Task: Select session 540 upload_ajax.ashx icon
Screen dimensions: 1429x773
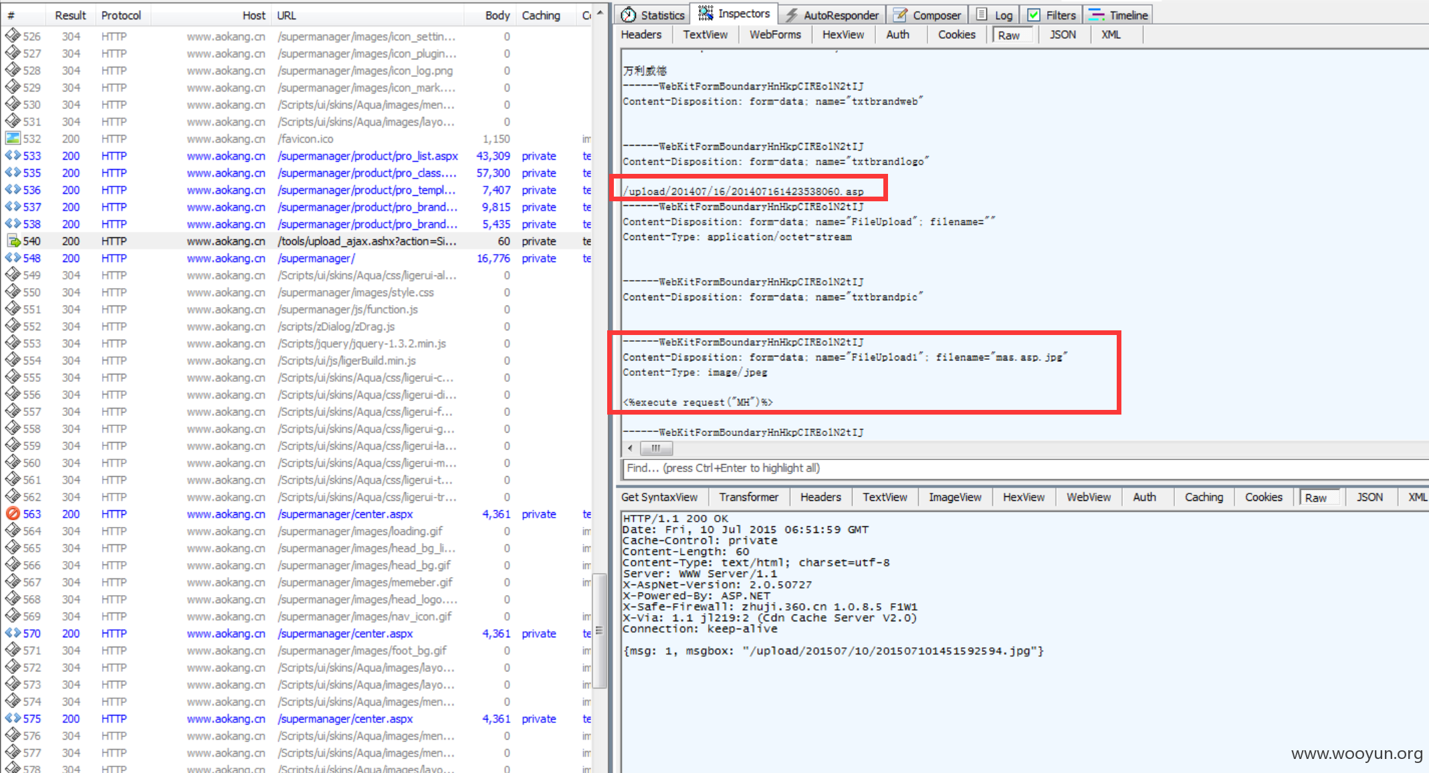Action: [13, 241]
